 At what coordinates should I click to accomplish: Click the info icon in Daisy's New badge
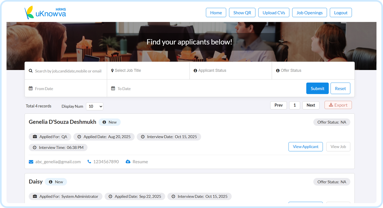click(x=50, y=182)
